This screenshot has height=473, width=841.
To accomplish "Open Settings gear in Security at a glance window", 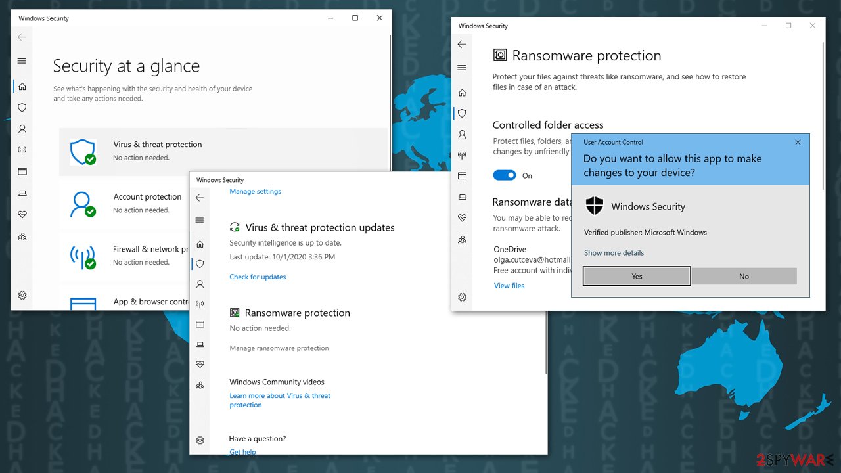I will [x=22, y=296].
